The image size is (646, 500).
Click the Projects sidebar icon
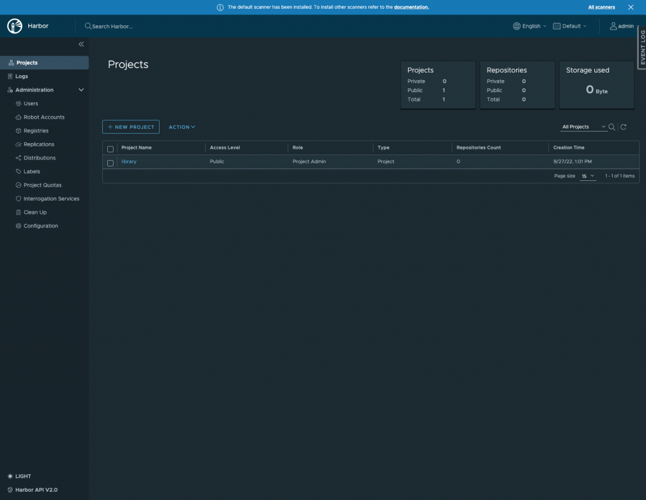(11, 62)
